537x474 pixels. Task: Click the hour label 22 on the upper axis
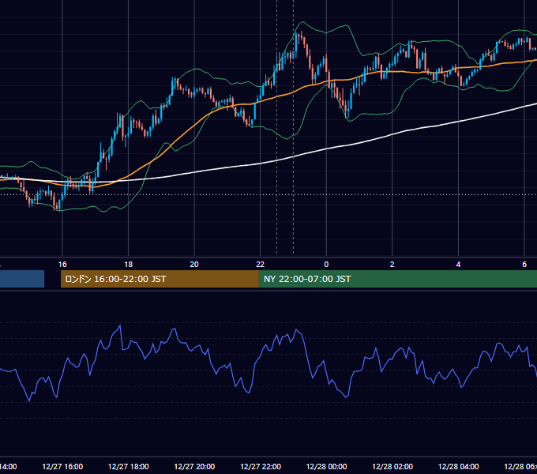(261, 265)
